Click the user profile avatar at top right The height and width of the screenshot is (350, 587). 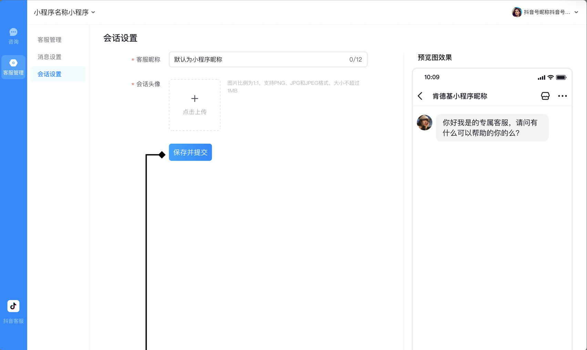[517, 12]
